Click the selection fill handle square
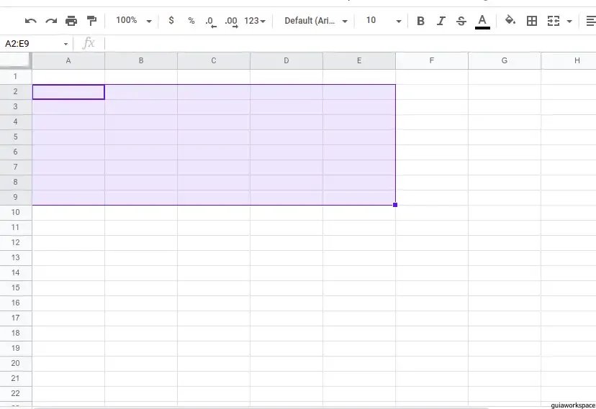 pyautogui.click(x=395, y=205)
